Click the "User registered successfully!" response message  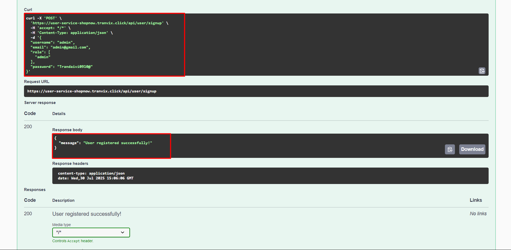point(118,143)
